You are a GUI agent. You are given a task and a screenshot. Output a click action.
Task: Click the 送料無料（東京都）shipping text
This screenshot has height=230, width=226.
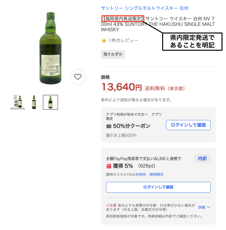coord(165,89)
